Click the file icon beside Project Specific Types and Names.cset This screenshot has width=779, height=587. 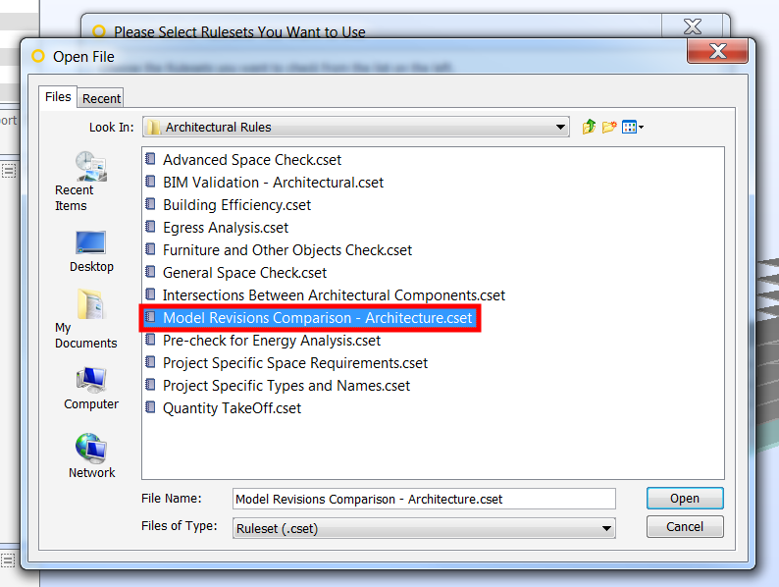coord(150,385)
